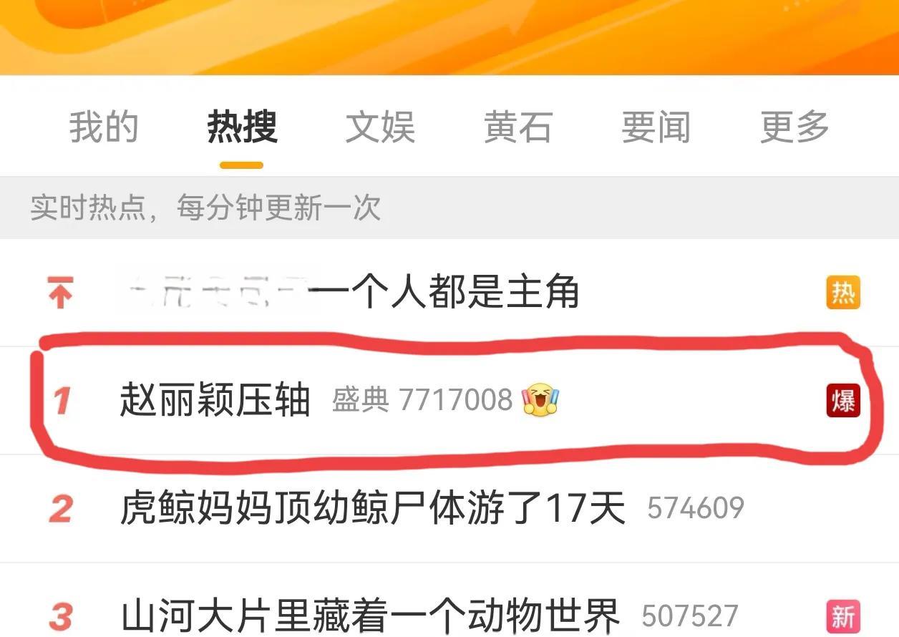Tap the rank number 3 icon
This screenshot has height=637, width=899.
61,616
